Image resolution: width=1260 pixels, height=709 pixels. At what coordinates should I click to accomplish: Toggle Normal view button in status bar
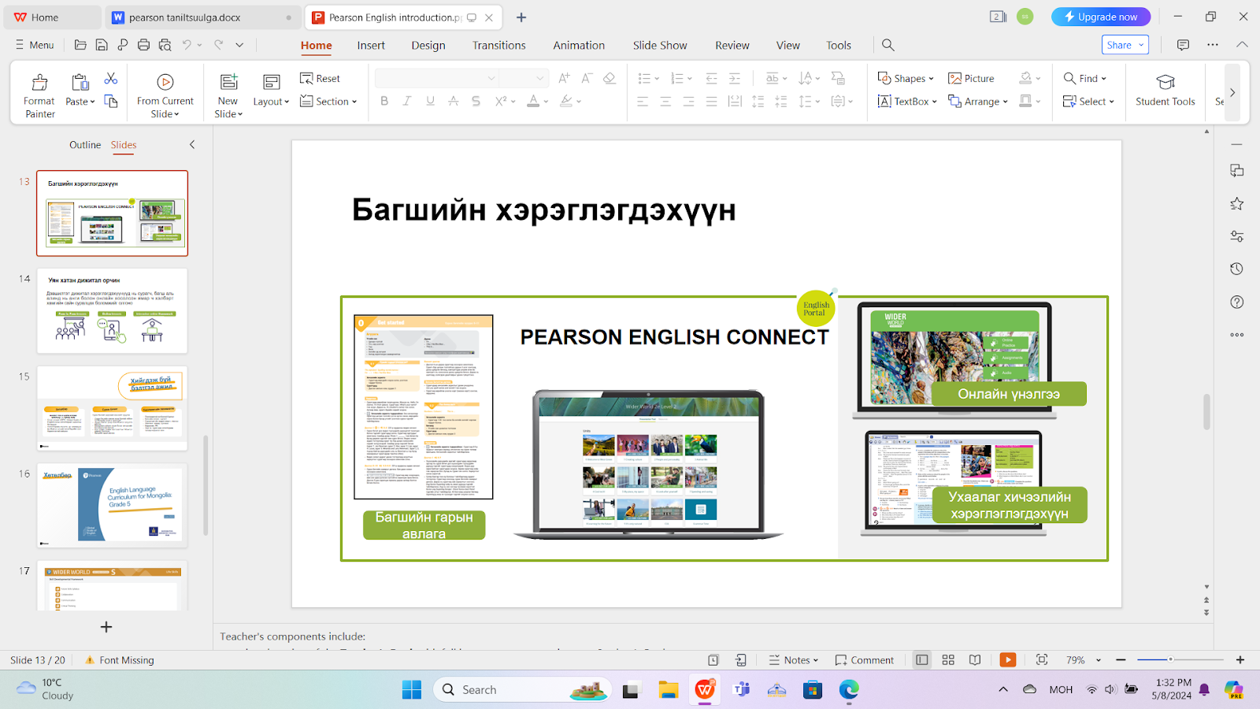click(922, 660)
